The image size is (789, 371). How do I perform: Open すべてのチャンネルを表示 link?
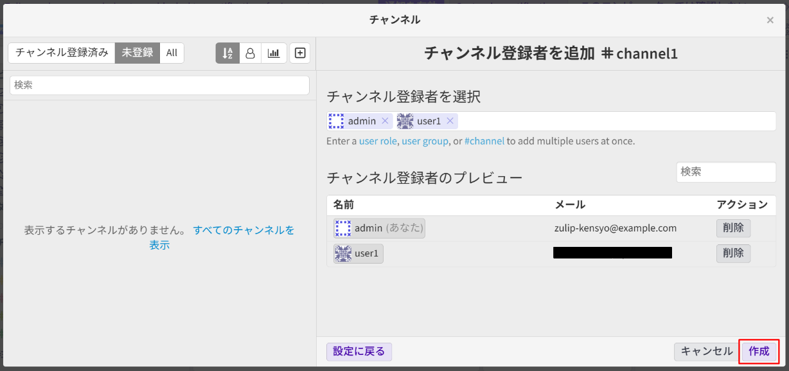(244, 230)
